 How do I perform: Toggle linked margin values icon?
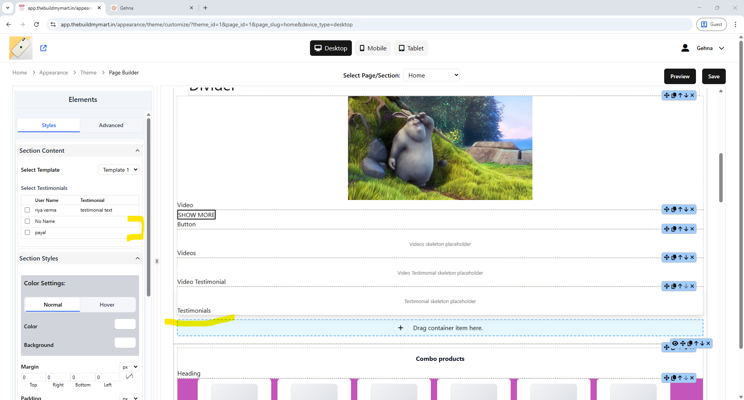coord(129,376)
